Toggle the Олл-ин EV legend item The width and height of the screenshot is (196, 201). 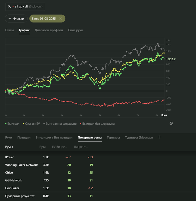pyautogui.click(x=32, y=124)
